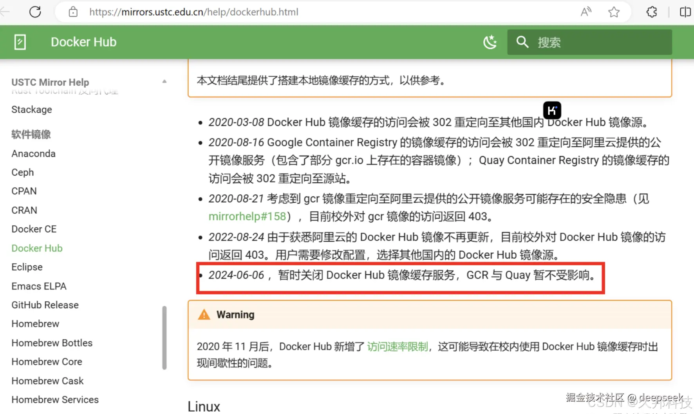Select the active Docker Hub sidebar item

[x=37, y=248]
